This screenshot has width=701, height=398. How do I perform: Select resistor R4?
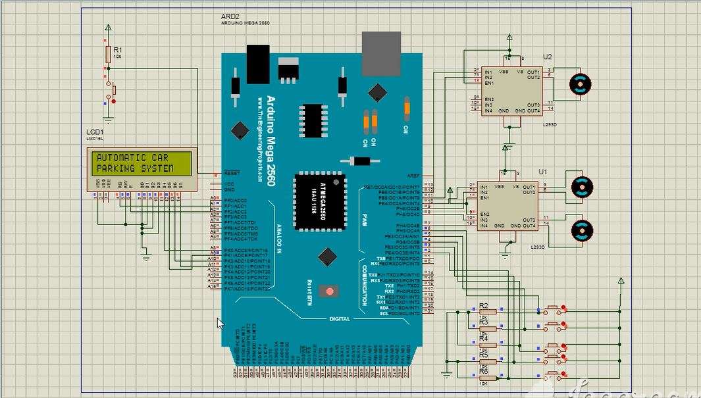pos(487,345)
